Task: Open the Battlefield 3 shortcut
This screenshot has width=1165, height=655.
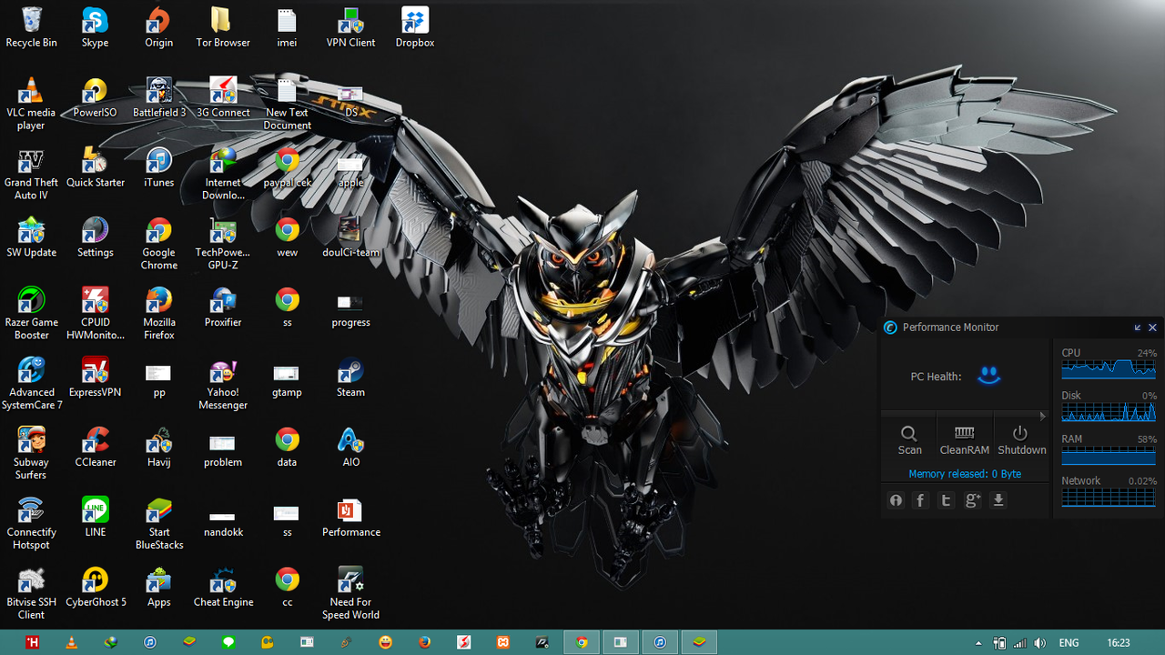Action: pos(158,97)
